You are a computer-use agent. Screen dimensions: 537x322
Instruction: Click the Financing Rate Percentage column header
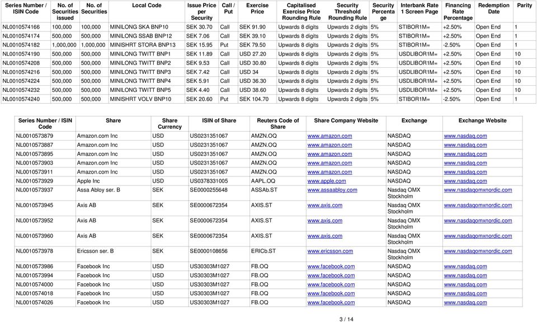(458, 12)
